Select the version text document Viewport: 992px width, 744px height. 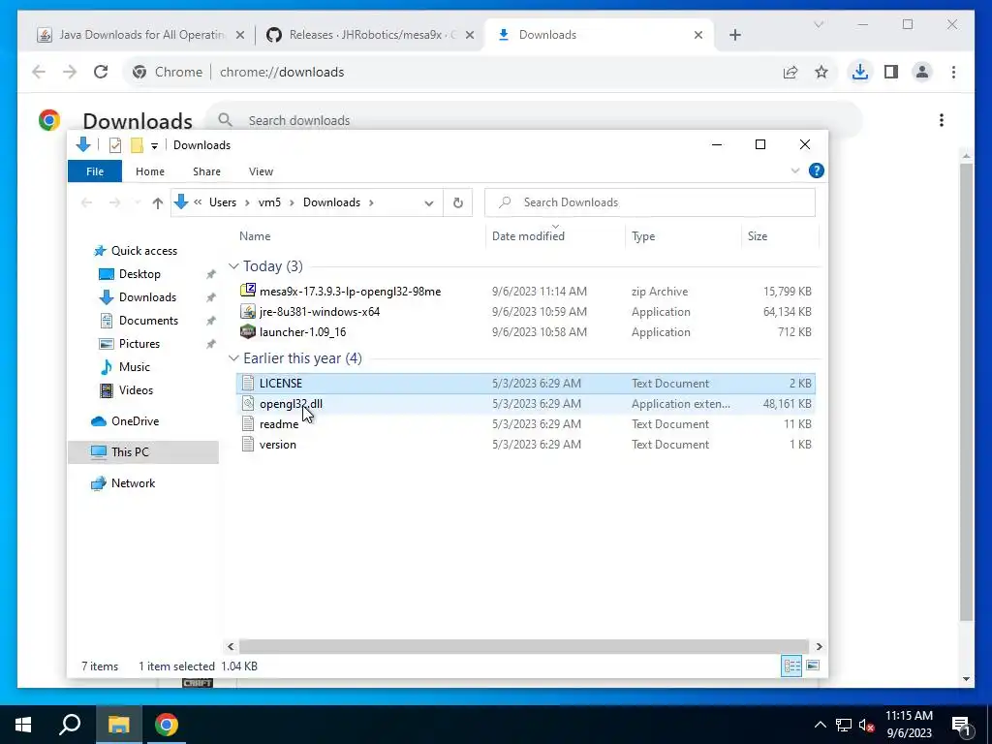point(526,444)
